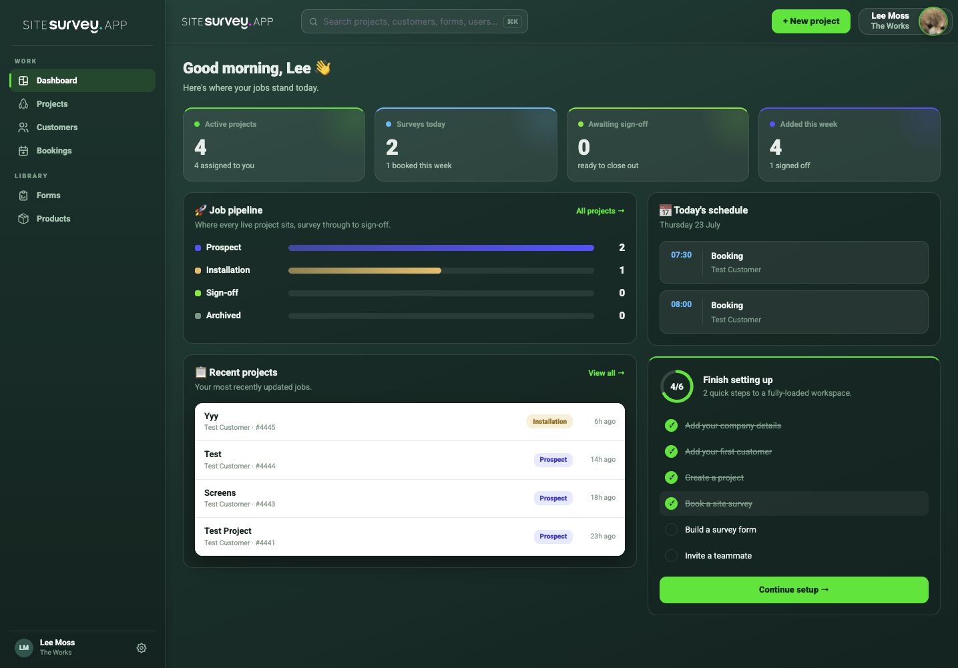The width and height of the screenshot is (958, 668).
Task: Open the Dashboard sidebar icon
Action: 23,81
